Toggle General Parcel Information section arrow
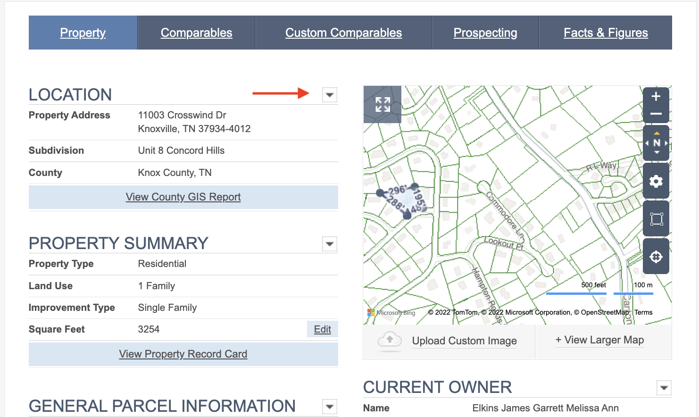Image resolution: width=699 pixels, height=417 pixels. (x=330, y=406)
